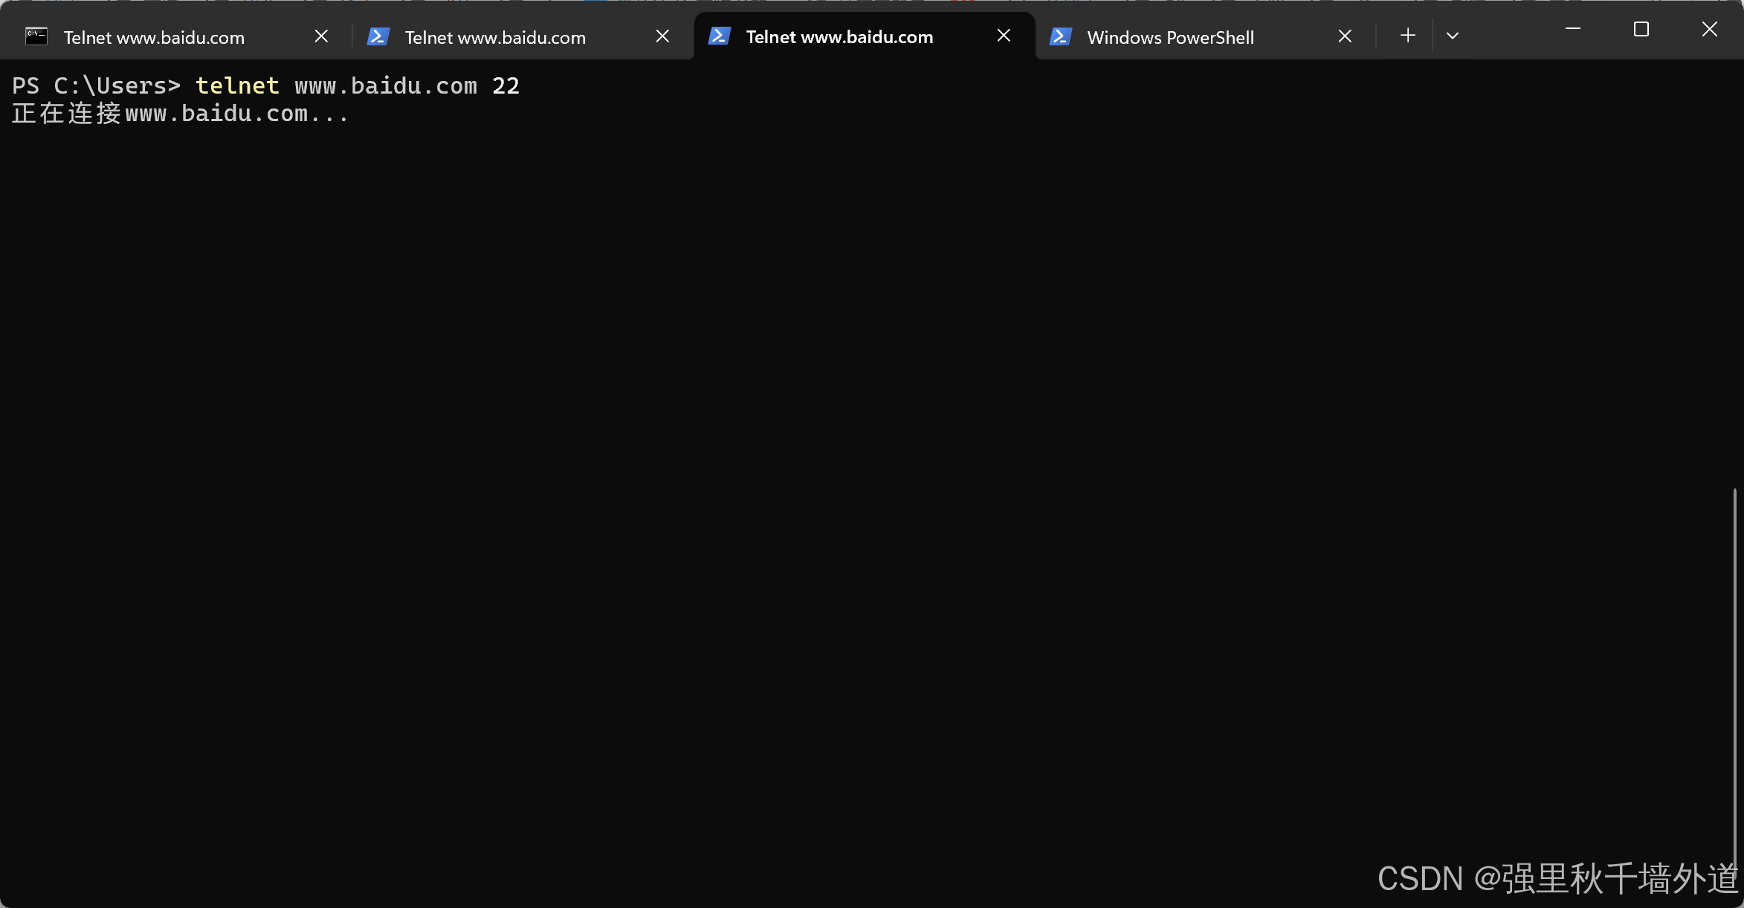Switch to the second Telnet www.baidu.com tab
Image resolution: width=1744 pixels, height=908 pixels.
pos(495,37)
